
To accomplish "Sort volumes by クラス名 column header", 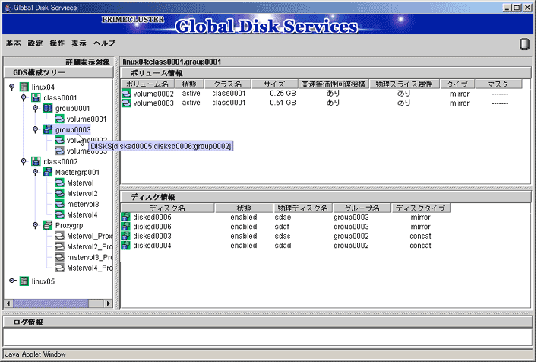I will click(228, 84).
